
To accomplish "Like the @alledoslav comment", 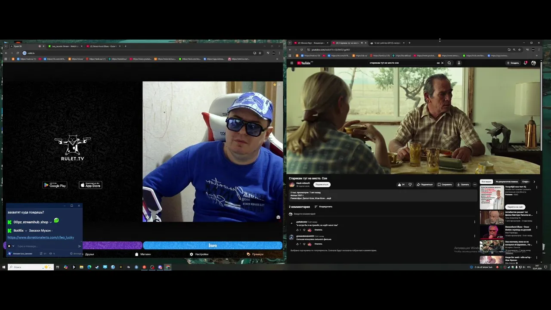I will [x=297, y=230].
